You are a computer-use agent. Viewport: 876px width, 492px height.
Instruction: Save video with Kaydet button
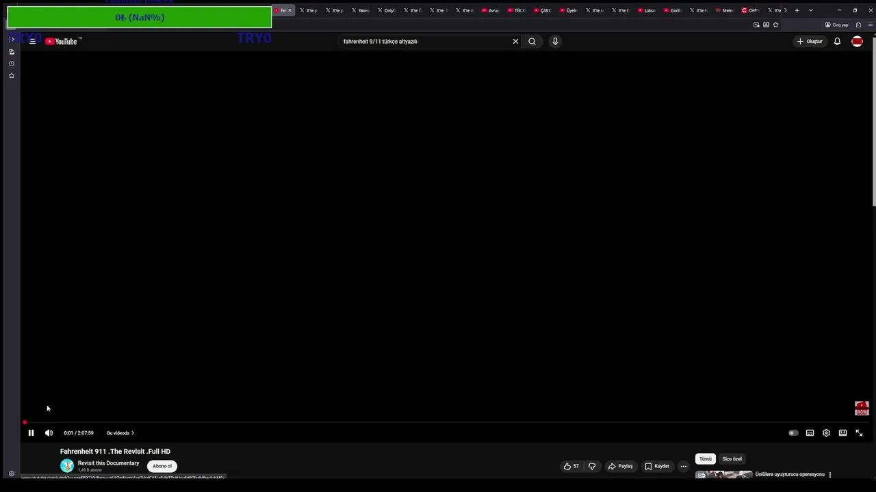point(657,466)
